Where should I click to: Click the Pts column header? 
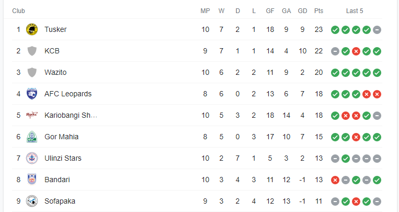click(x=318, y=11)
